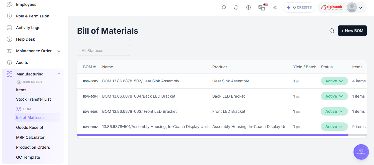Open BOM-0003 link
The image size is (374, 165).
coord(90,112)
